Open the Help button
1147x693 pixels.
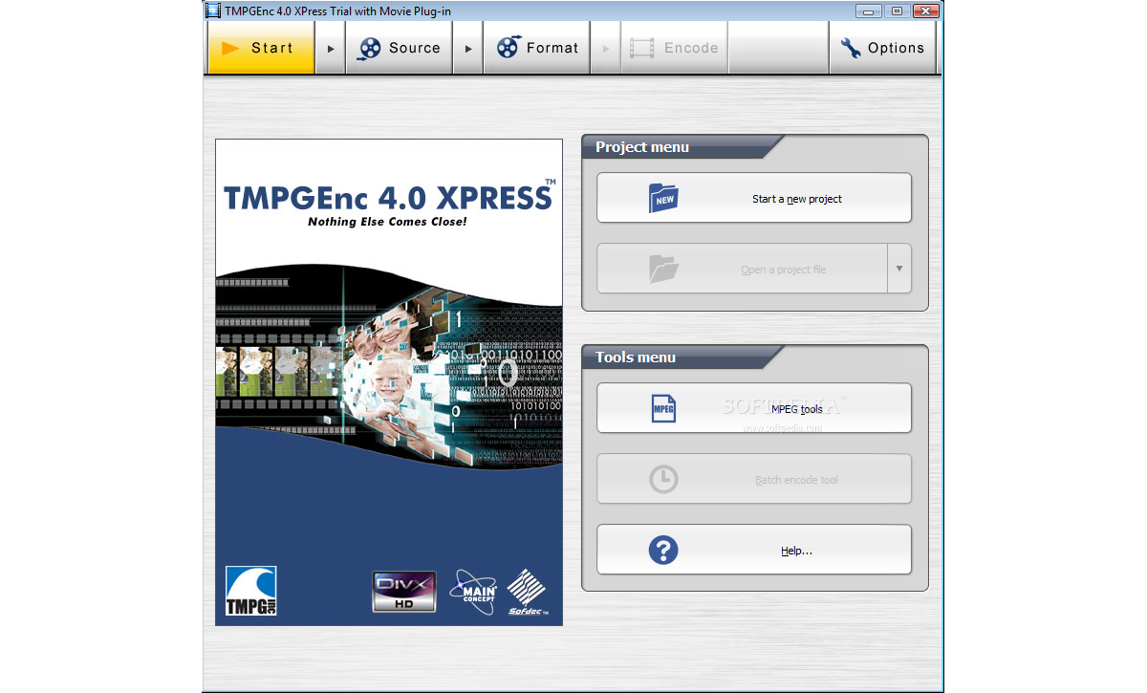[x=754, y=550]
